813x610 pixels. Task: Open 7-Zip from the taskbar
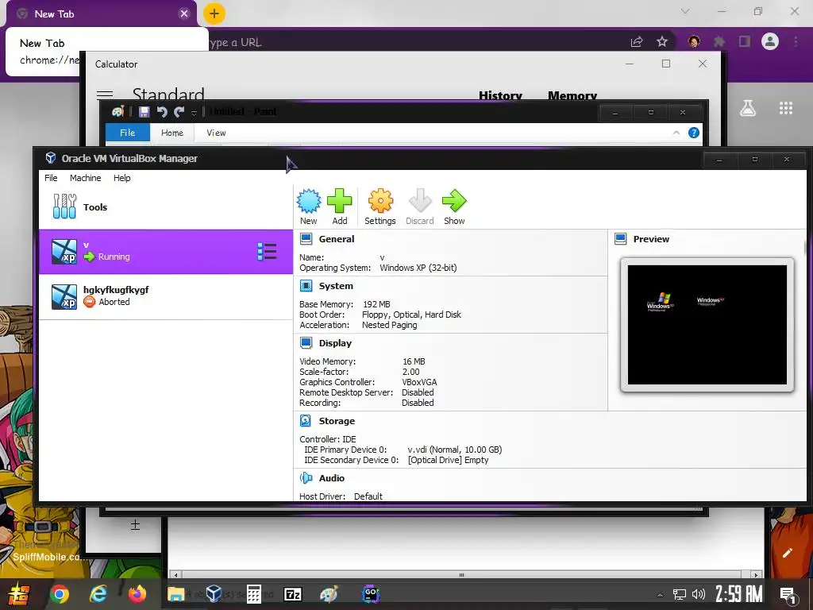[293, 594]
